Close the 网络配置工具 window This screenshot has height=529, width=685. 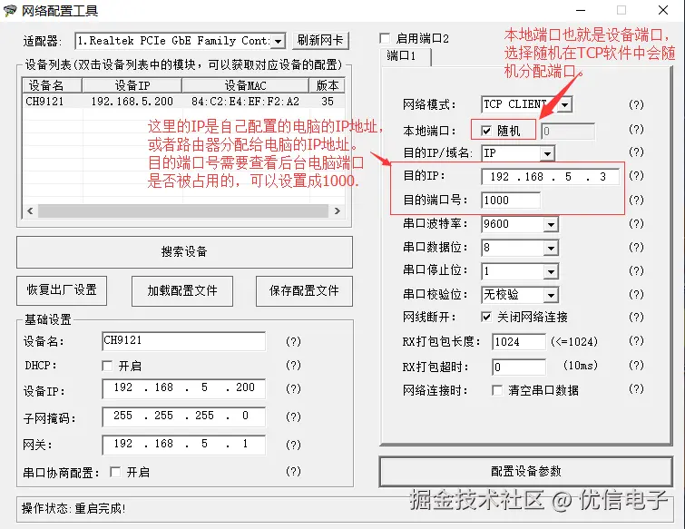[x=662, y=10]
